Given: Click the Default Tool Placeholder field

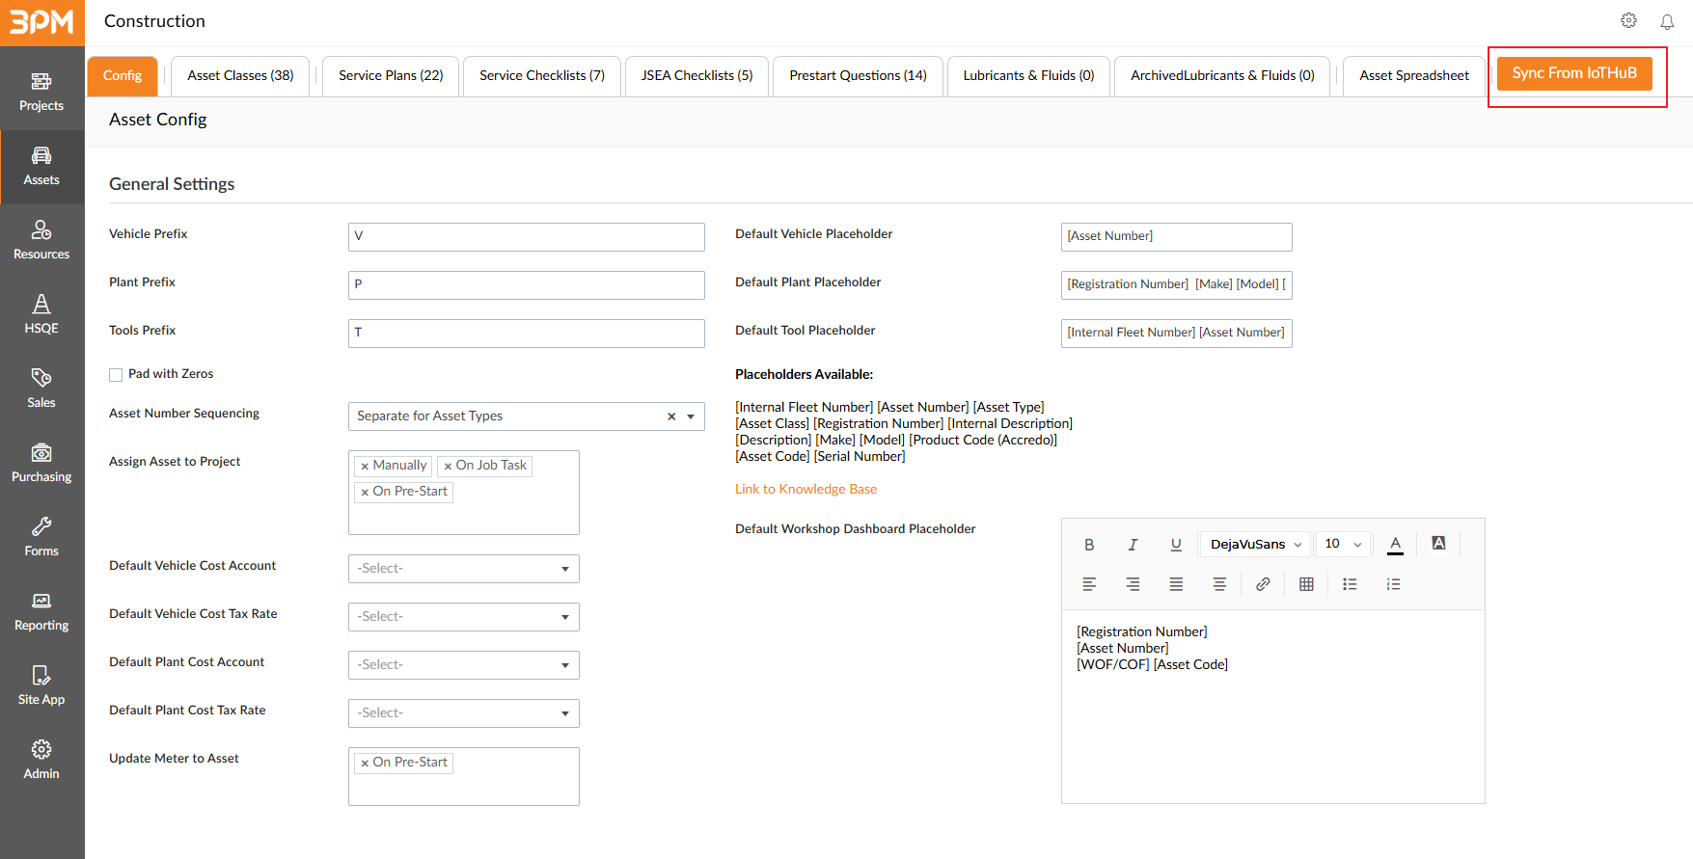Looking at the screenshot, I should tap(1177, 334).
